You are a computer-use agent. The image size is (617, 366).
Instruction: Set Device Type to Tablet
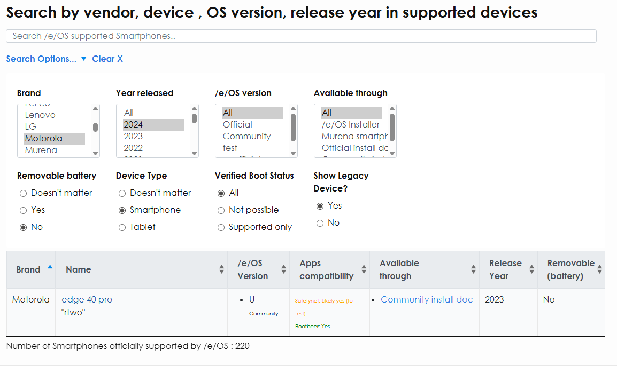tap(122, 227)
